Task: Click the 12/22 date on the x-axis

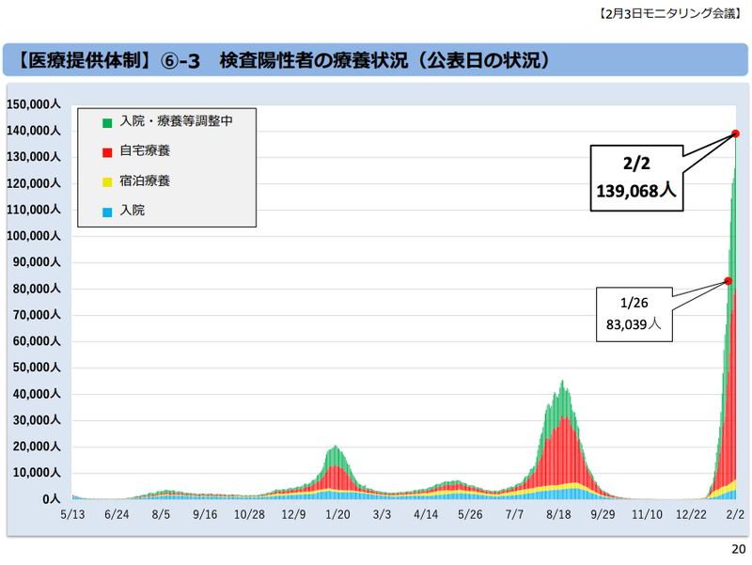Action: 691,515
